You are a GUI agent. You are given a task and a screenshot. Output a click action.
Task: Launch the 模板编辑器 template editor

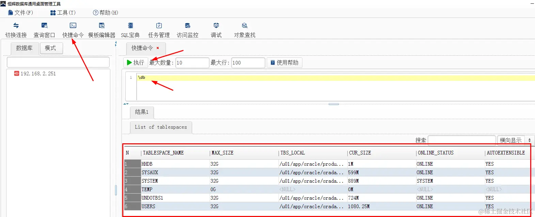(101, 30)
